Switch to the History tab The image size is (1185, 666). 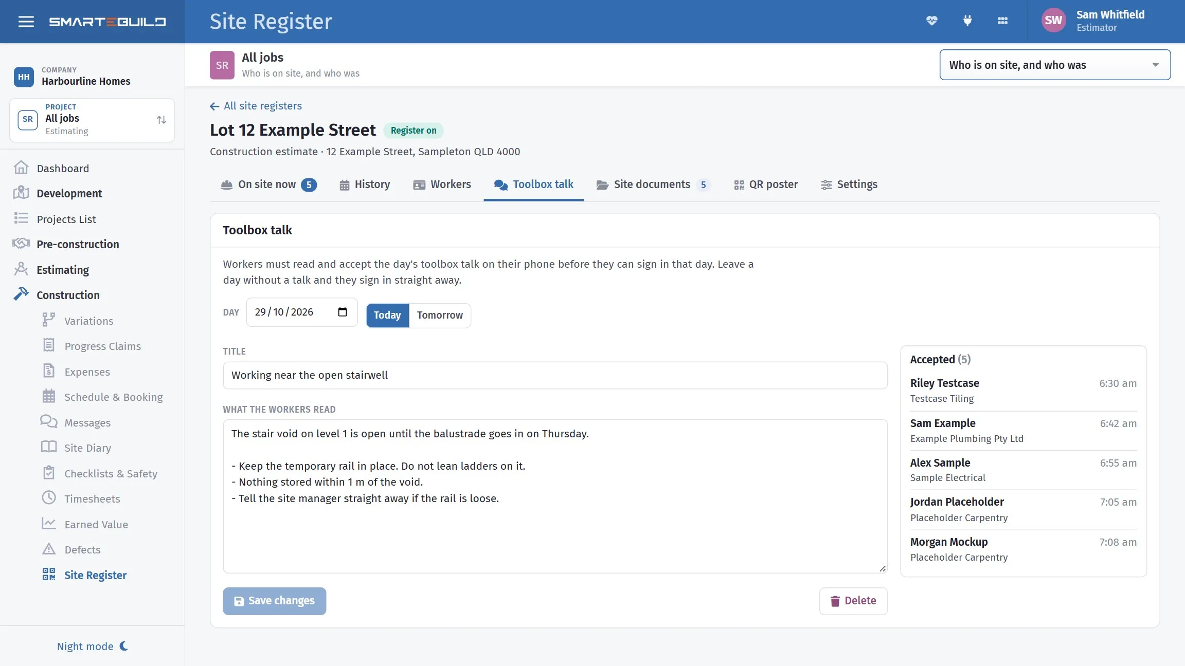coord(365,184)
